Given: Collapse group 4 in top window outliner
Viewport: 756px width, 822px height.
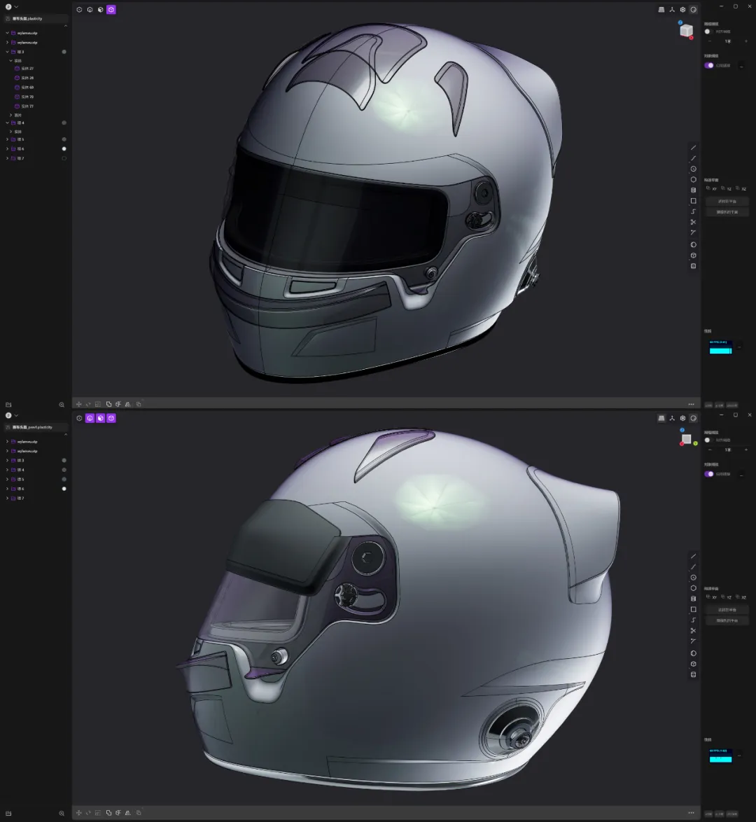Looking at the screenshot, I should (x=7, y=123).
